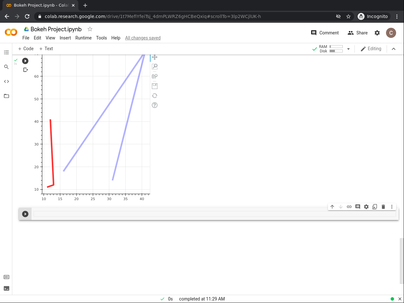Move the selected cell up

[x=332, y=207]
